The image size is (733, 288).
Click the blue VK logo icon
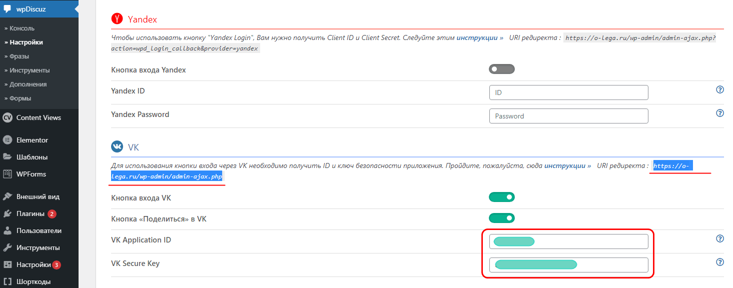[117, 147]
